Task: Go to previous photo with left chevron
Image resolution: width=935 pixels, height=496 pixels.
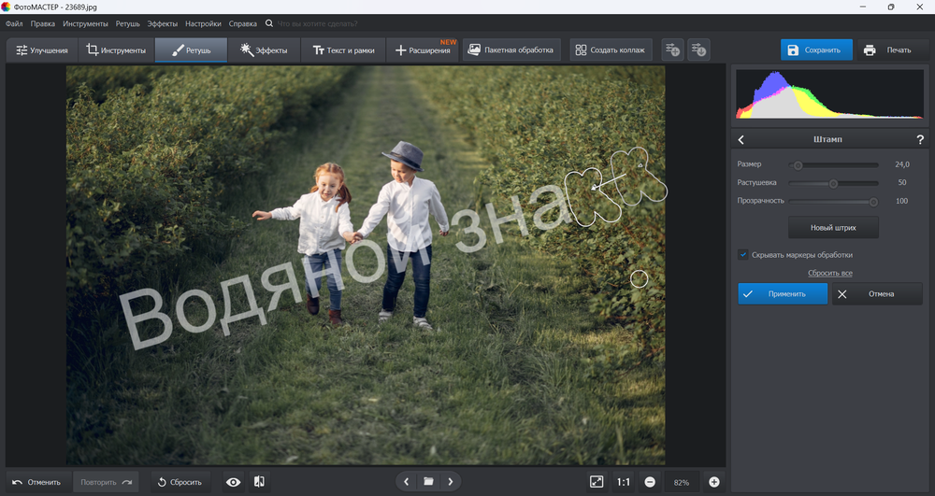Action: (406, 482)
